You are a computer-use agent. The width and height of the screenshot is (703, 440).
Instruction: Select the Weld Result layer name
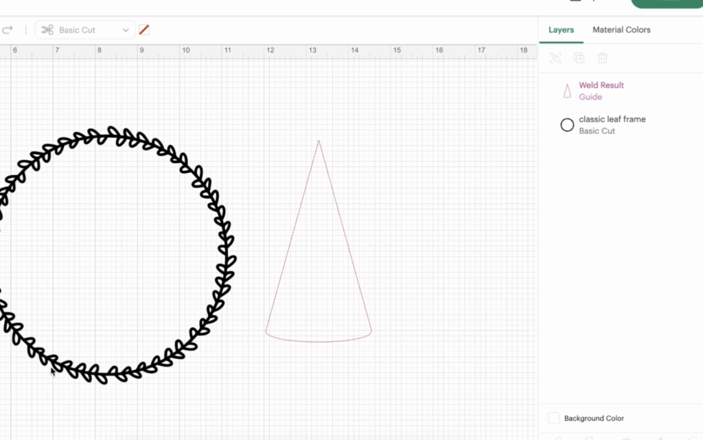pos(601,85)
